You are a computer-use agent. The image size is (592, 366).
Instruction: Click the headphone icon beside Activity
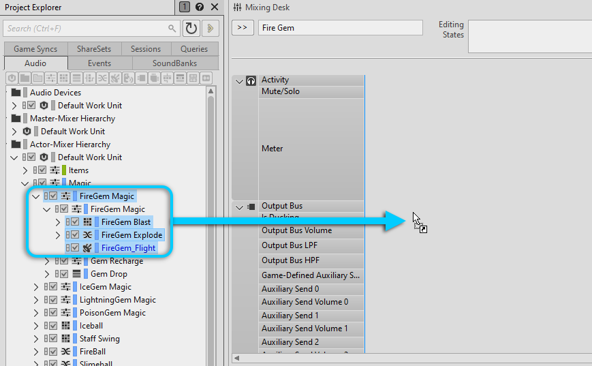(251, 80)
